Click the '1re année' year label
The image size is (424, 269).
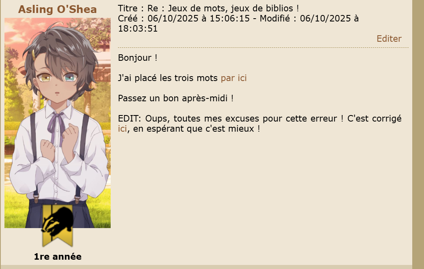click(58, 256)
